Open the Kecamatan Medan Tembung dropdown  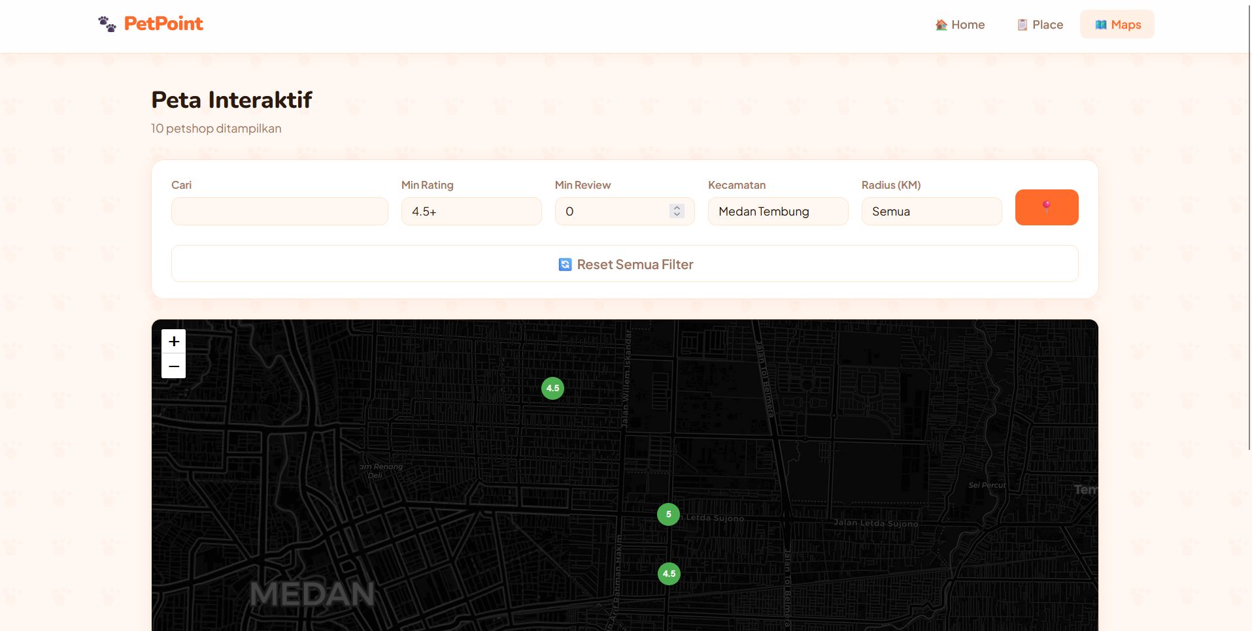778,212
